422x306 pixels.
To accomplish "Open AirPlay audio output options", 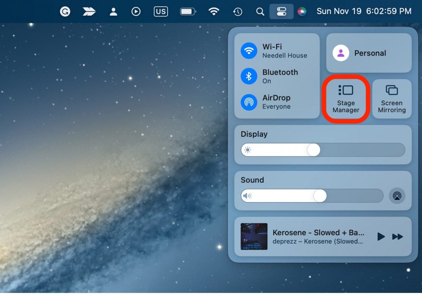I will click(x=397, y=196).
